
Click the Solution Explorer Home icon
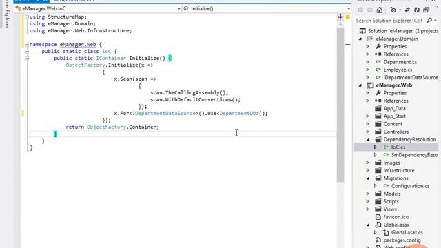(x=380, y=10)
